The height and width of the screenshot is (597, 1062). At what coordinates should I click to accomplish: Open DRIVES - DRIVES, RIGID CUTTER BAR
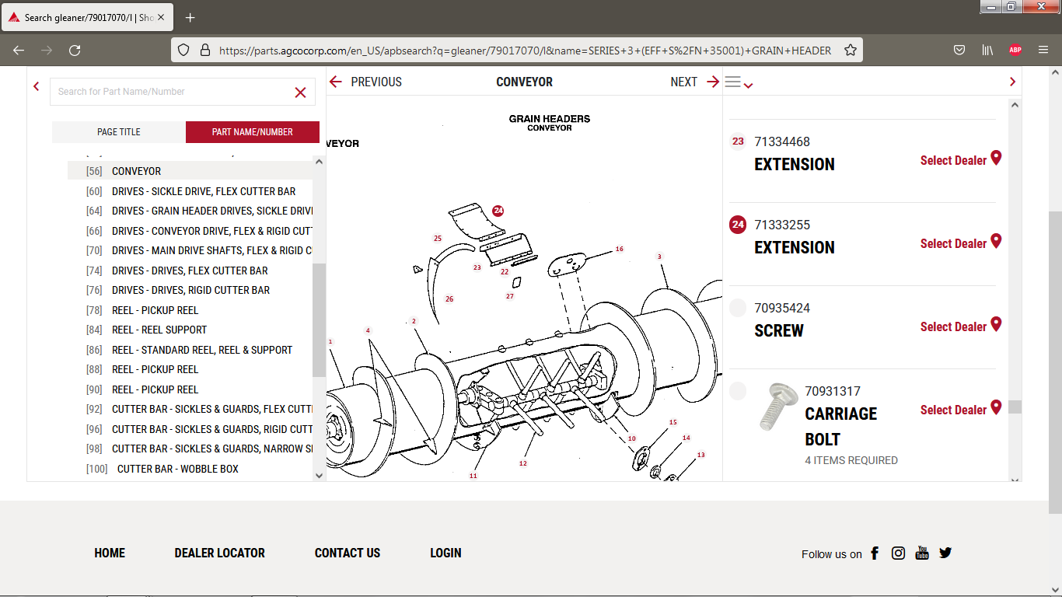point(190,290)
